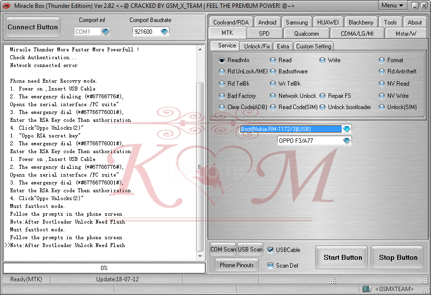This screenshot has height=295, width=431.
Task: Enable the Scan Def checkbox
Action: (x=271, y=265)
